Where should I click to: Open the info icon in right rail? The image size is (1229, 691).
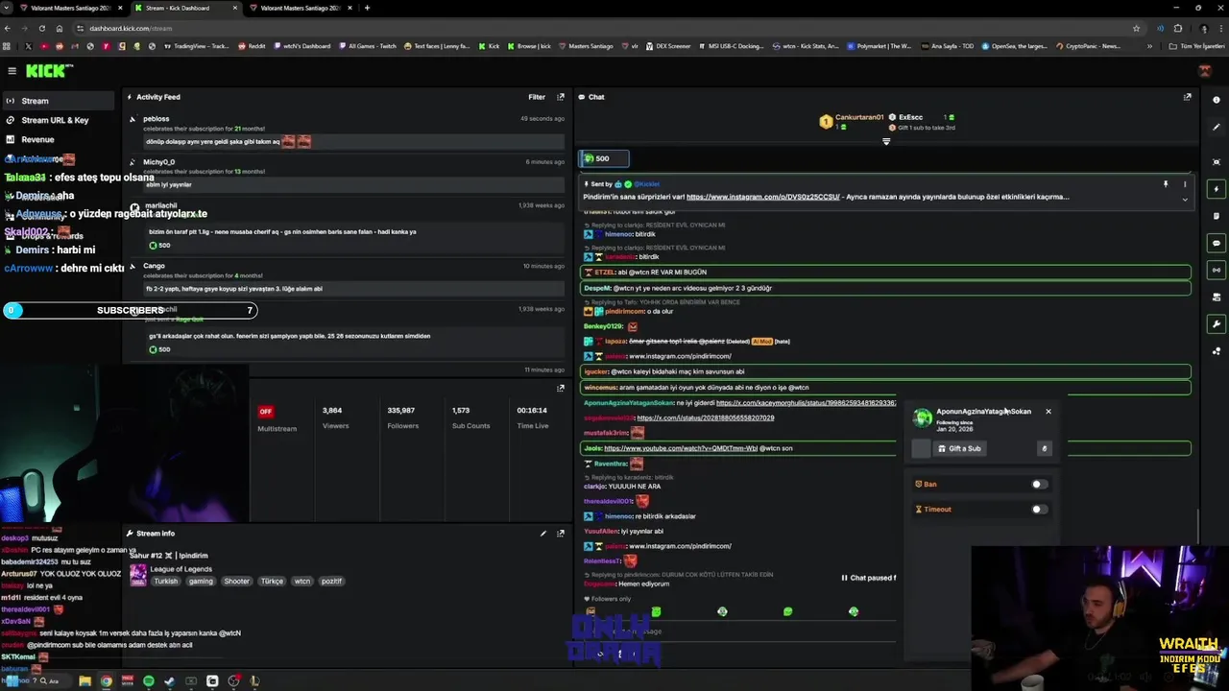(1217, 100)
